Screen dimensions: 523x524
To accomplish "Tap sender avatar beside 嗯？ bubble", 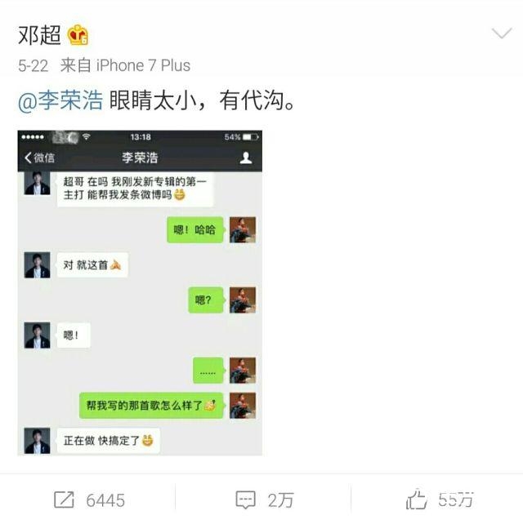I will pos(243,300).
